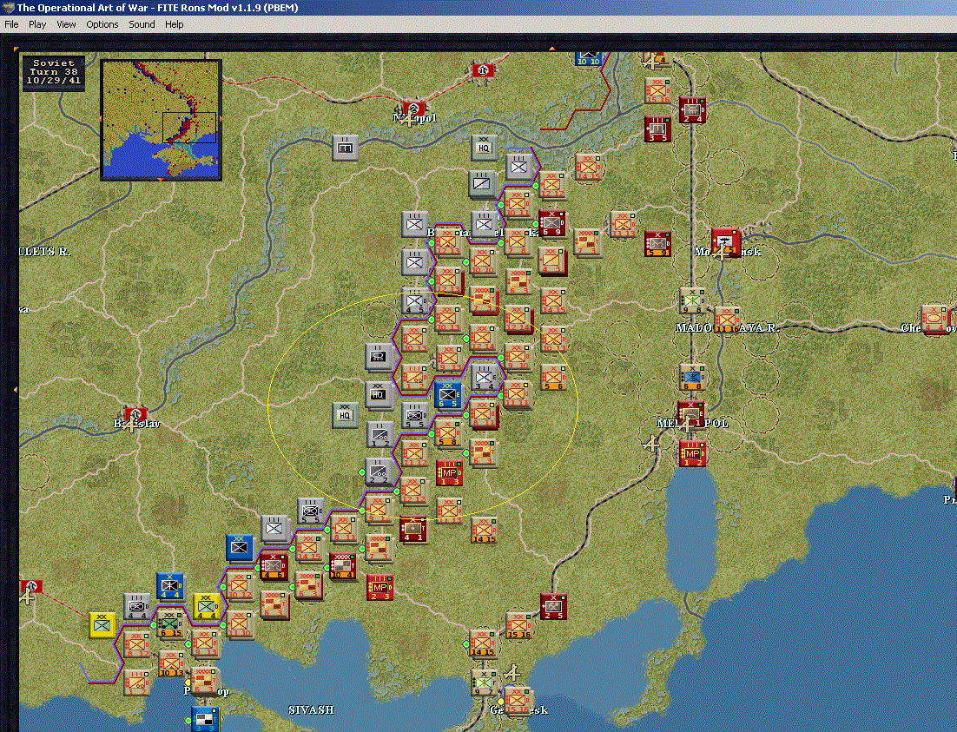Select the grey bridge engineer battalion counter
Screen dimensions: 957x732
[346, 148]
